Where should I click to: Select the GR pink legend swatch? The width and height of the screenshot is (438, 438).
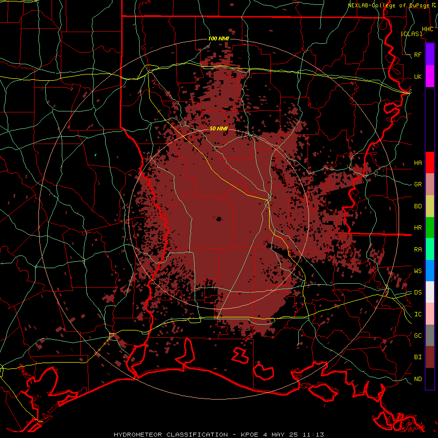coord(430,184)
